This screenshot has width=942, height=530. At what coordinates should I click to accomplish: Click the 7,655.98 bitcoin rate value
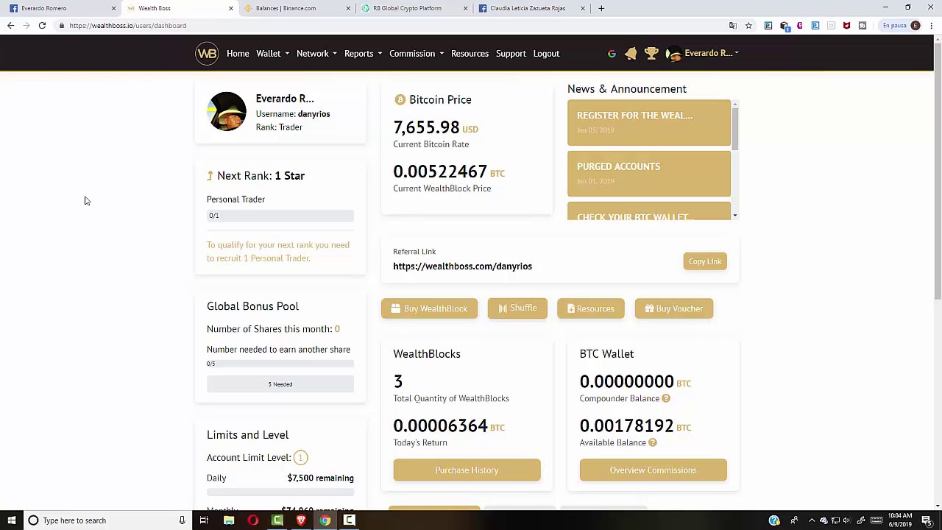426,127
